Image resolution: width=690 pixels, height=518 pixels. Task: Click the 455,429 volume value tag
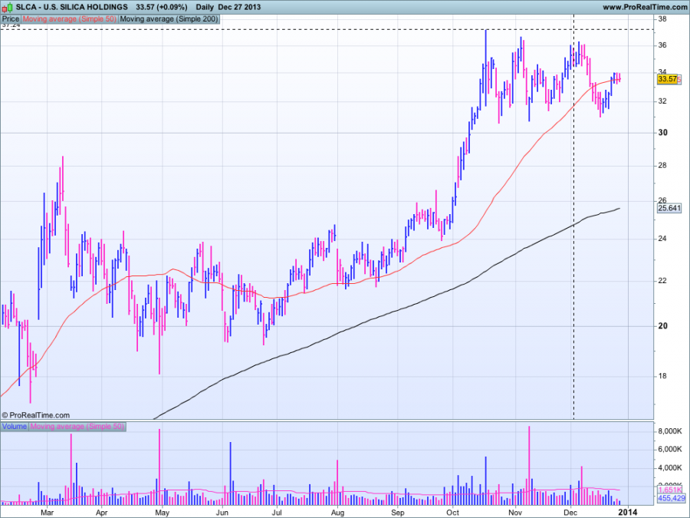(x=671, y=498)
